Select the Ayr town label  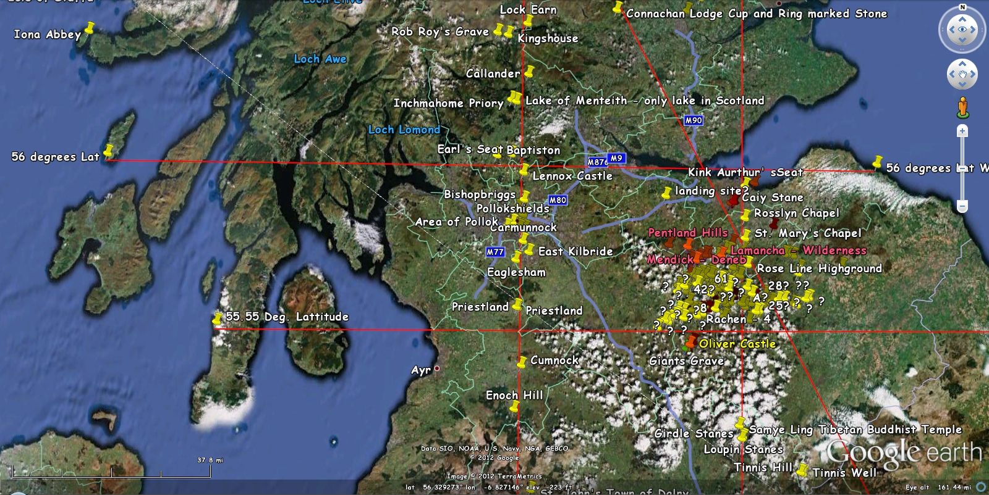point(421,370)
